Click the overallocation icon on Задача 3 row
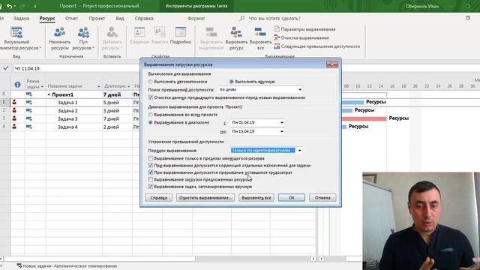This screenshot has width=480, height=270. [x=14, y=118]
